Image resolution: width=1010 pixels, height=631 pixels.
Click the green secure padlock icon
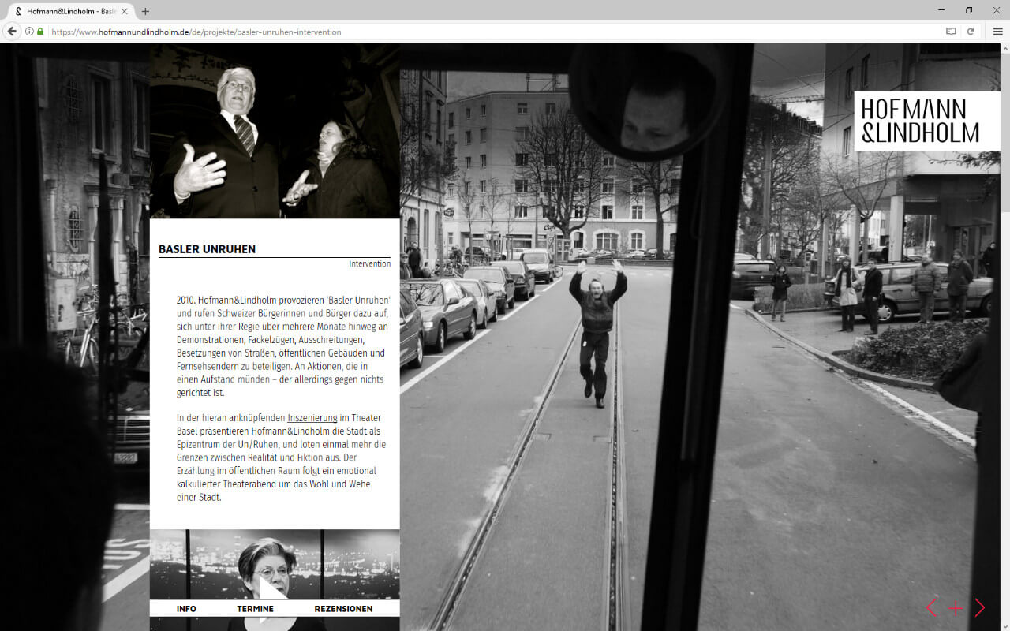pyautogui.click(x=40, y=32)
